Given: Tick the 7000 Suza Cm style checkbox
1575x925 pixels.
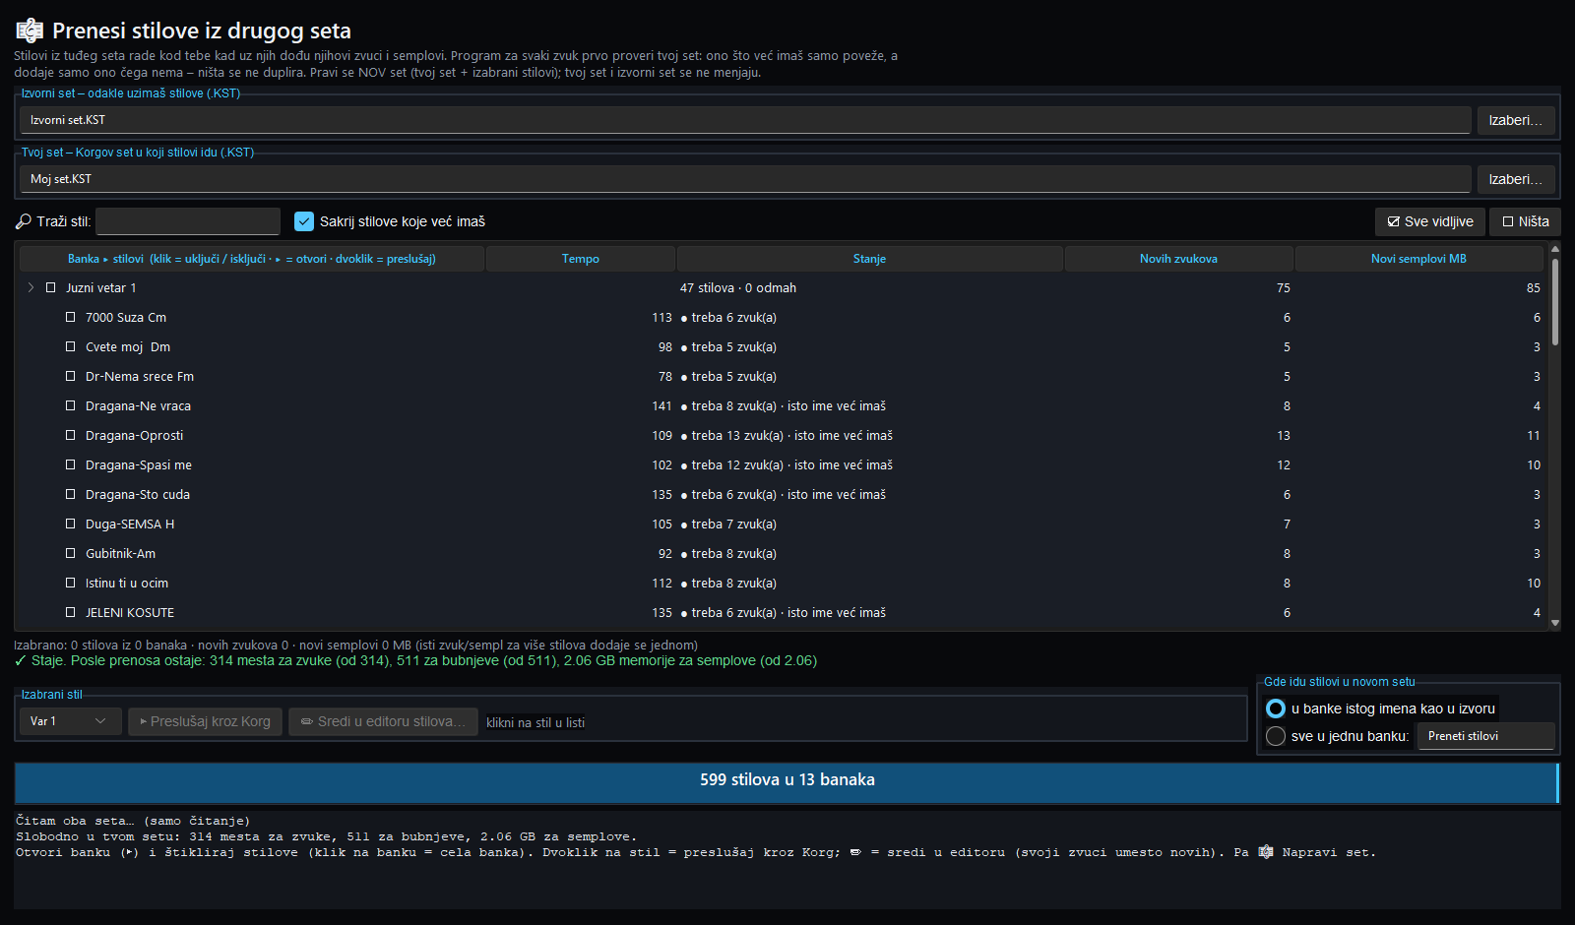Looking at the screenshot, I should tap(71, 317).
